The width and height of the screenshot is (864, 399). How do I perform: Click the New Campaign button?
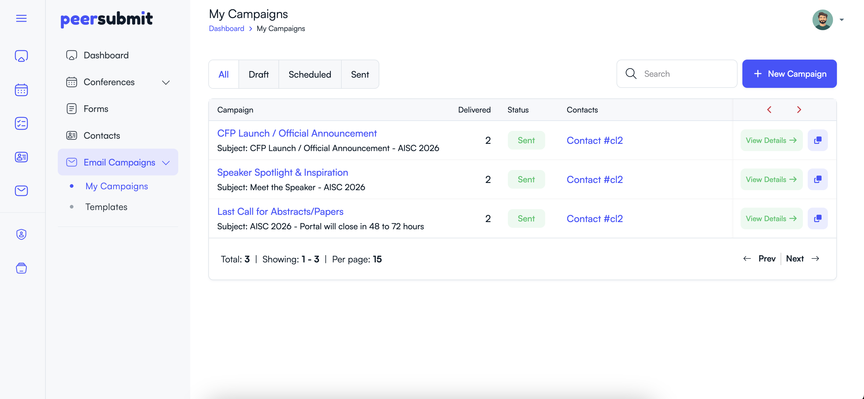[790, 74]
